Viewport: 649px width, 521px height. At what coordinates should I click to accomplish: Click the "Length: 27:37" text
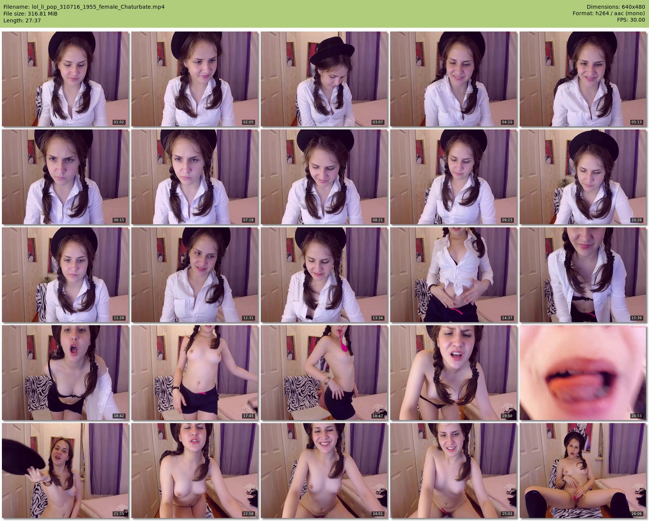[22, 20]
